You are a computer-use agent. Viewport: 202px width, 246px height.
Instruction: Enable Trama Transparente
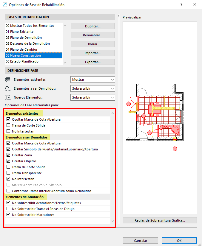pos(8,173)
